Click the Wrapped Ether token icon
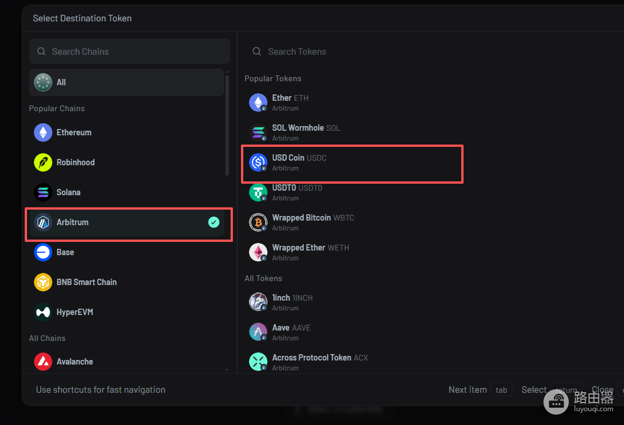The height and width of the screenshot is (425, 624). coord(258,252)
